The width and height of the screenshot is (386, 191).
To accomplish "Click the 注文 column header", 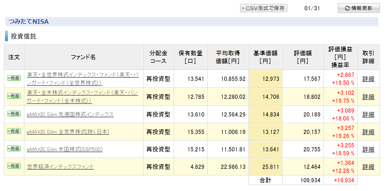I will coord(14,57).
